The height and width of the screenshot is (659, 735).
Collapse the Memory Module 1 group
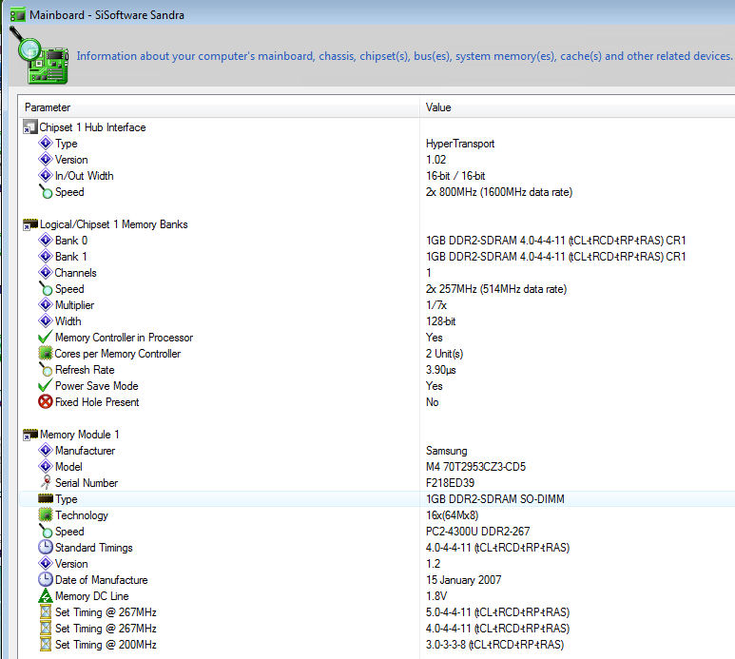(x=29, y=435)
